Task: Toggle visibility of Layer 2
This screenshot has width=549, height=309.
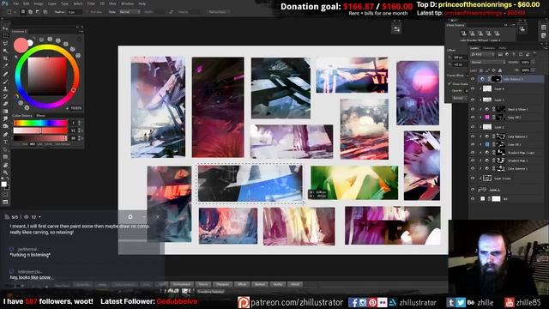Action: 473,127
